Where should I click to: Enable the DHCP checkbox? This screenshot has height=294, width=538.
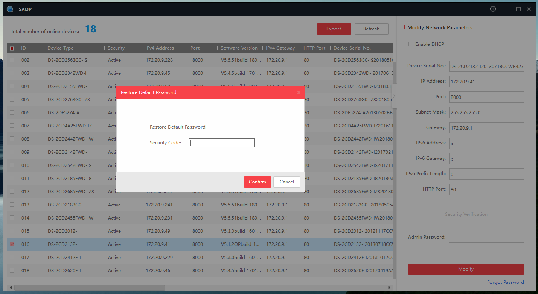pyautogui.click(x=411, y=44)
